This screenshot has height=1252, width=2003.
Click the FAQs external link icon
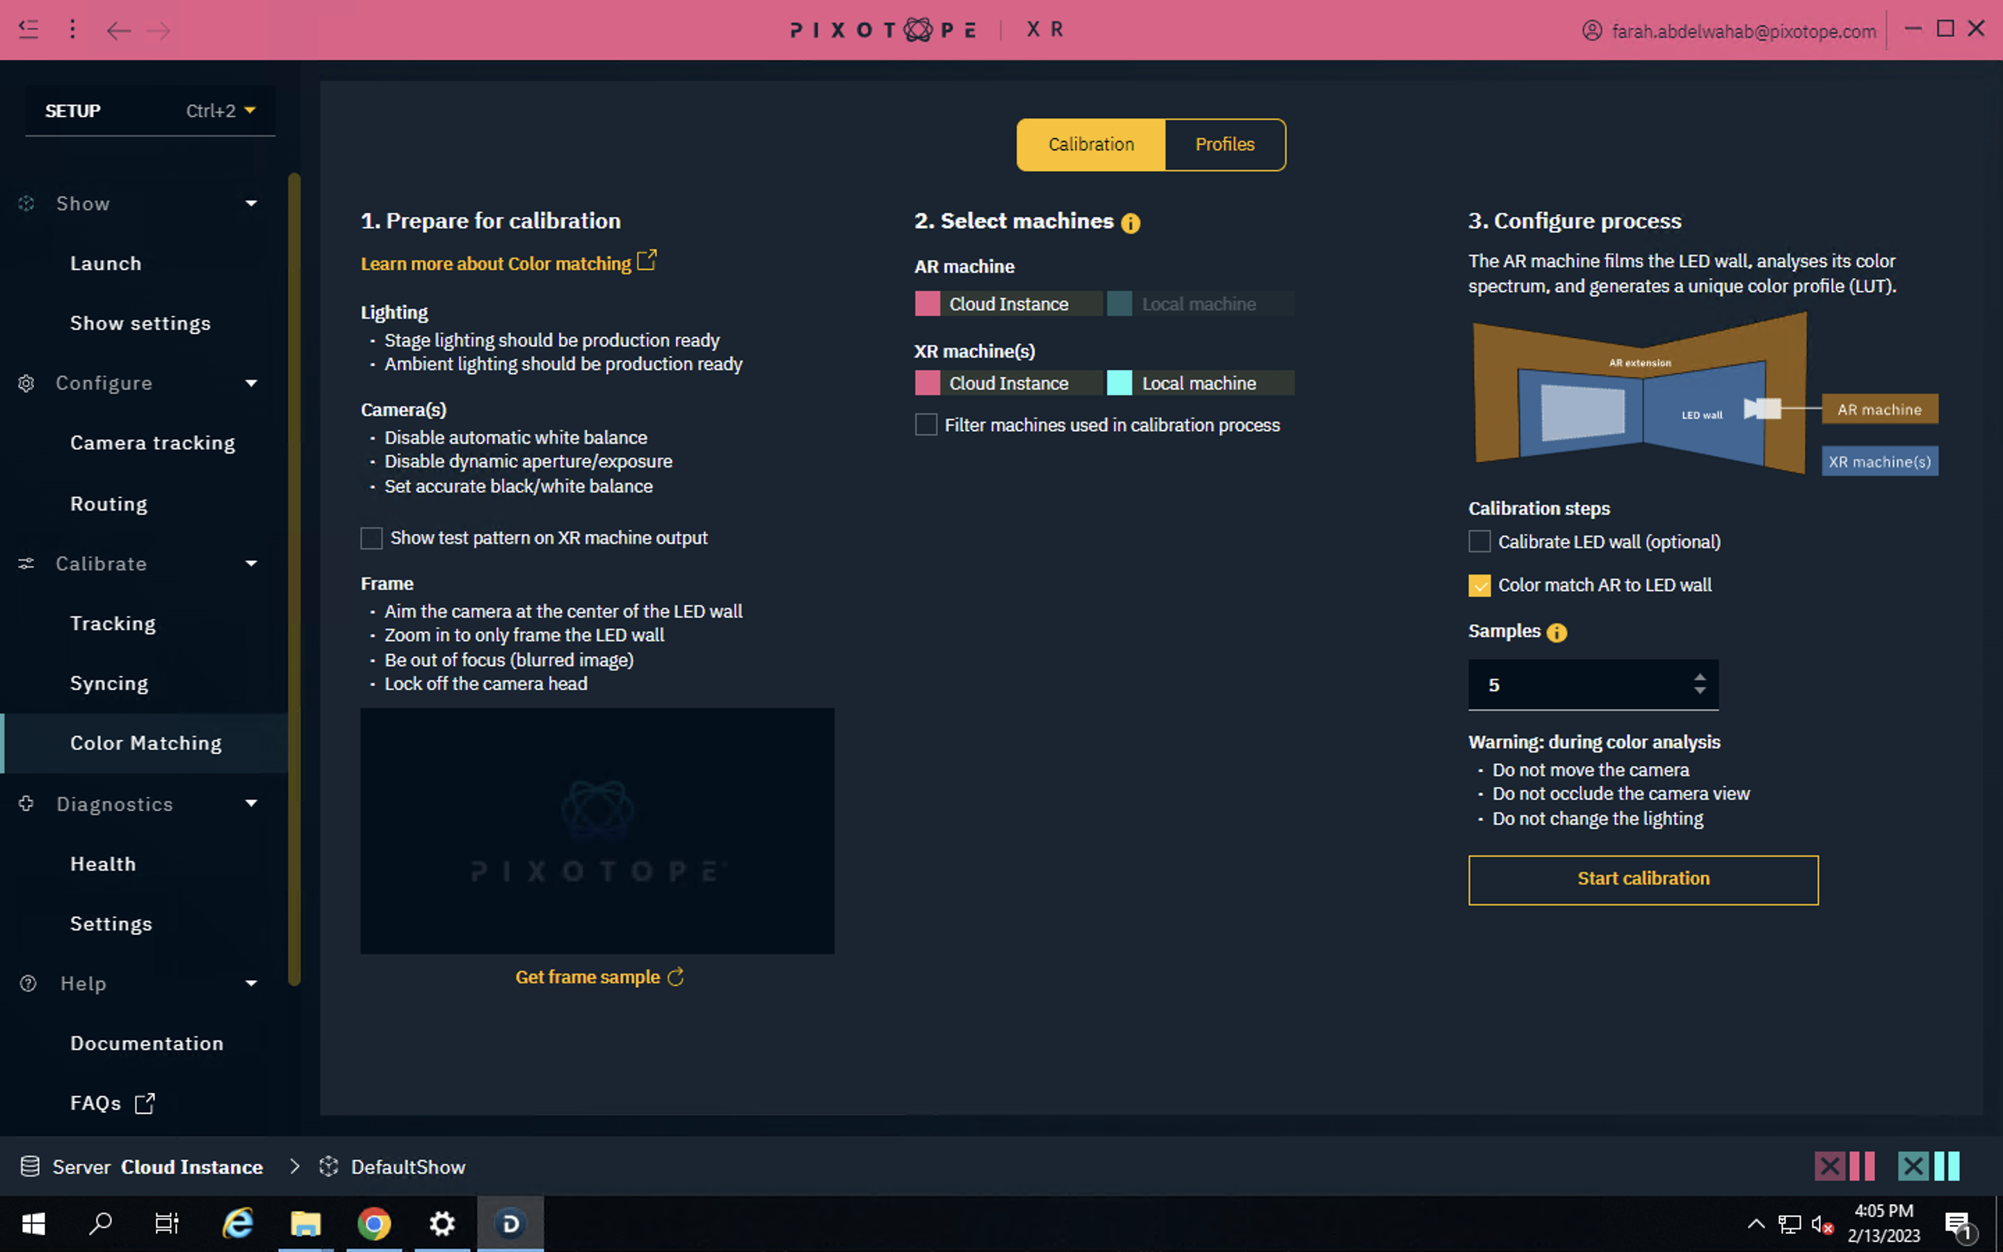click(145, 1103)
